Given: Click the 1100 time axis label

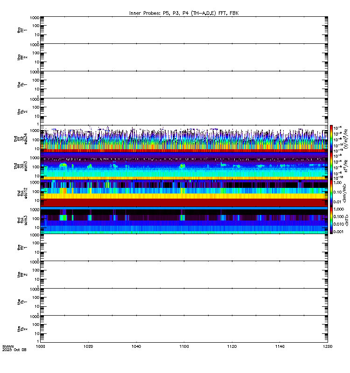Looking at the screenshot, I should pos(184,346).
